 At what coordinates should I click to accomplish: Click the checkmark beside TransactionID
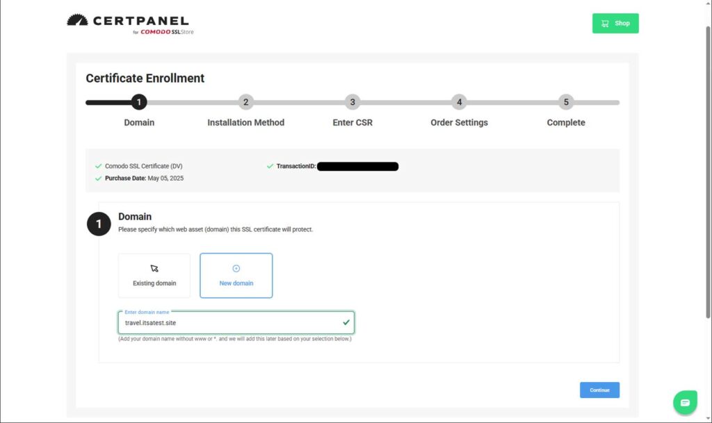pos(270,166)
